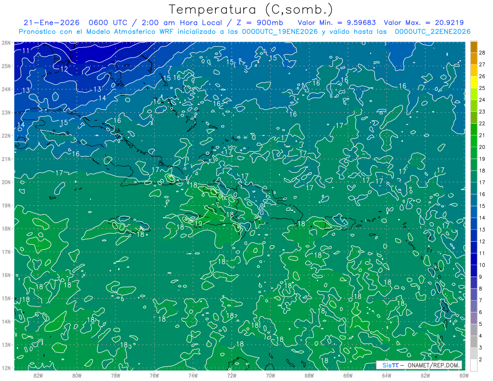Click the color scale value "28"
Image resolution: width=493 pixels, height=381 pixels.
(x=482, y=53)
